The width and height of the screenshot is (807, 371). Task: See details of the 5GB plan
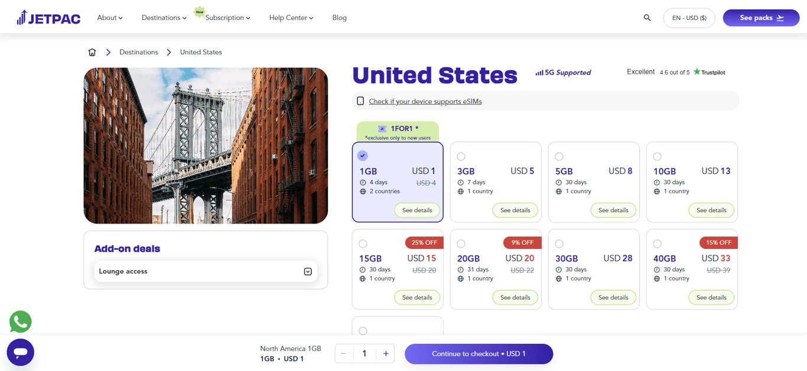[613, 210]
